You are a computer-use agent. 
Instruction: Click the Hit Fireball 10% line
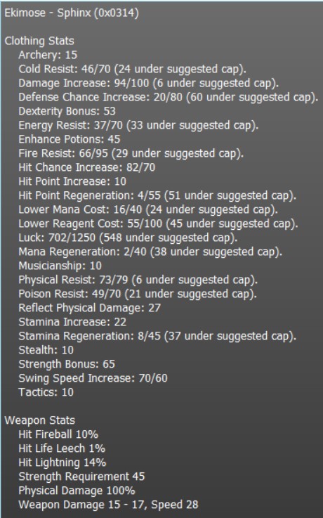(x=58, y=434)
